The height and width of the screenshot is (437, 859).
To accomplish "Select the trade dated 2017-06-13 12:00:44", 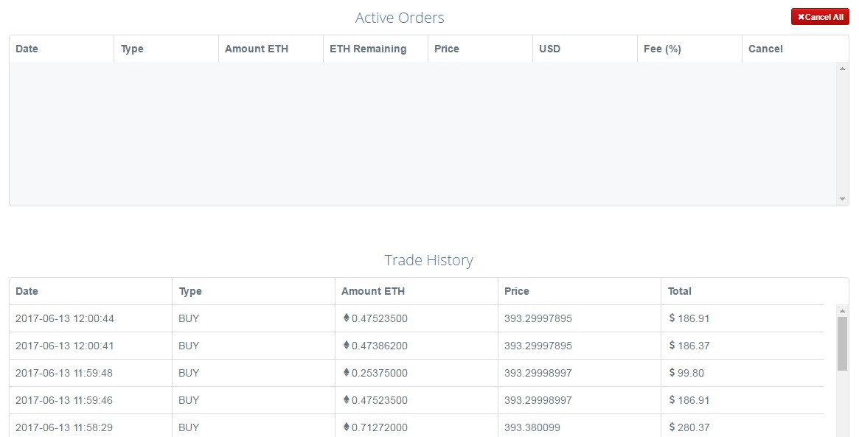I will (65, 318).
